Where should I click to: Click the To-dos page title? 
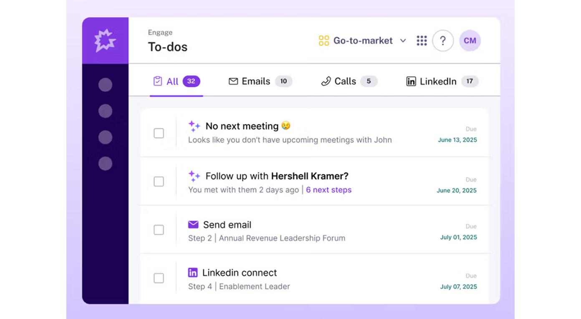click(168, 47)
